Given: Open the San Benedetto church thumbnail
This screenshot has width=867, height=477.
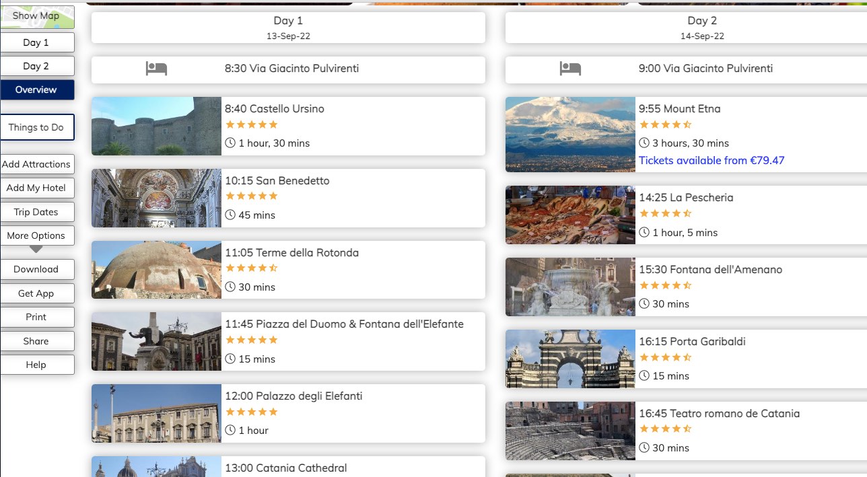Looking at the screenshot, I should [156, 198].
